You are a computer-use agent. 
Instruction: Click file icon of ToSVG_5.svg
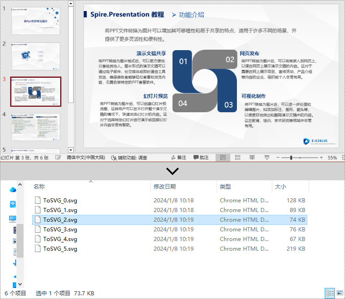[x=38, y=248]
